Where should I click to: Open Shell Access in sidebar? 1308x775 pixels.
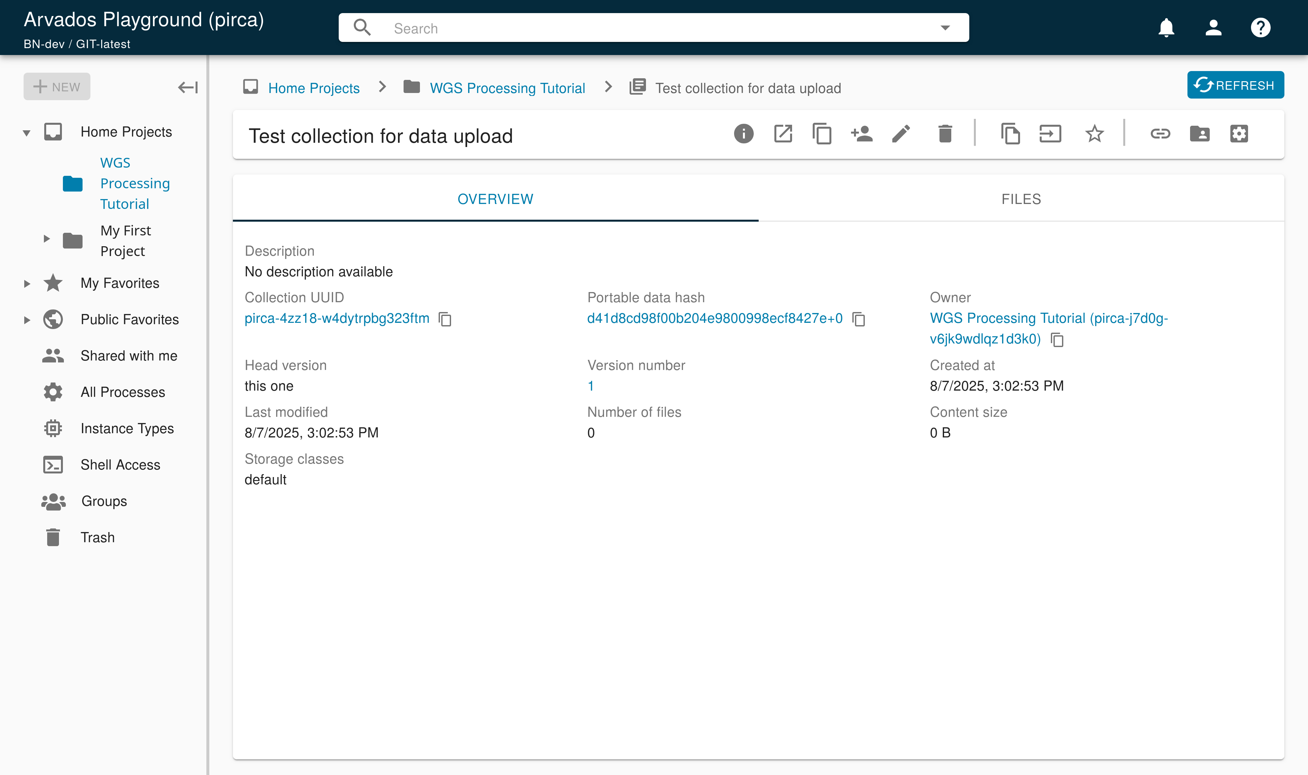pos(120,465)
